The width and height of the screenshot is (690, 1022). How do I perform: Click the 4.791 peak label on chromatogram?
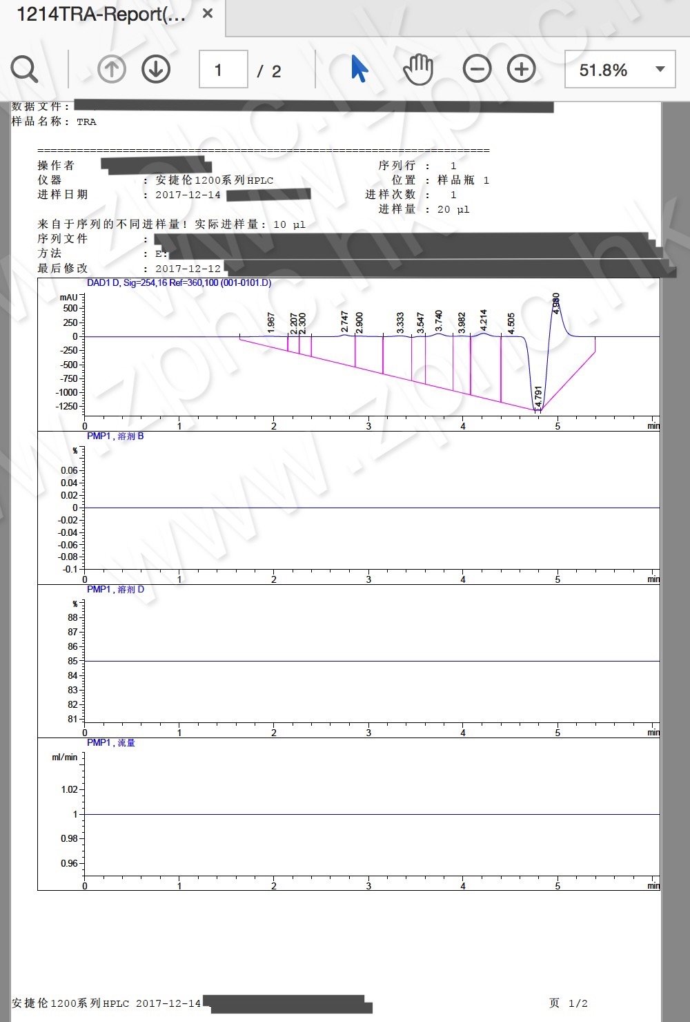click(539, 398)
